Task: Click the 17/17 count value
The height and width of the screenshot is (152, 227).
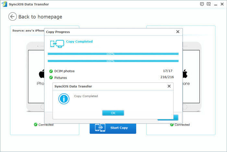Action: point(168,71)
